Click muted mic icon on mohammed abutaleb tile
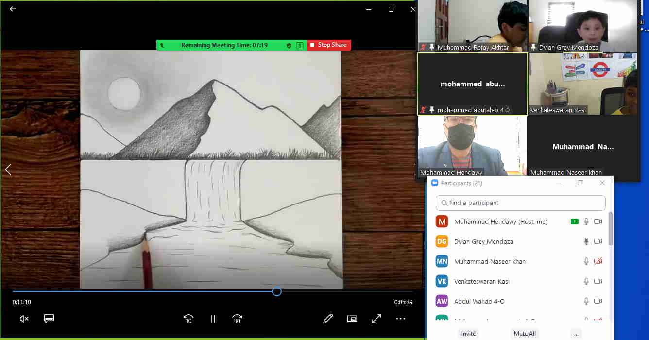Image resolution: width=649 pixels, height=340 pixels. (x=424, y=110)
